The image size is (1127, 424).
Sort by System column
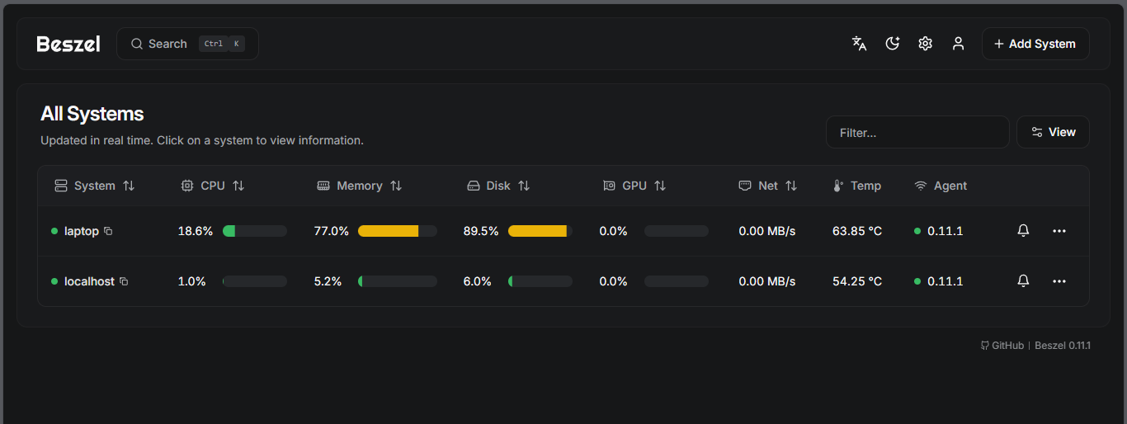(94, 186)
